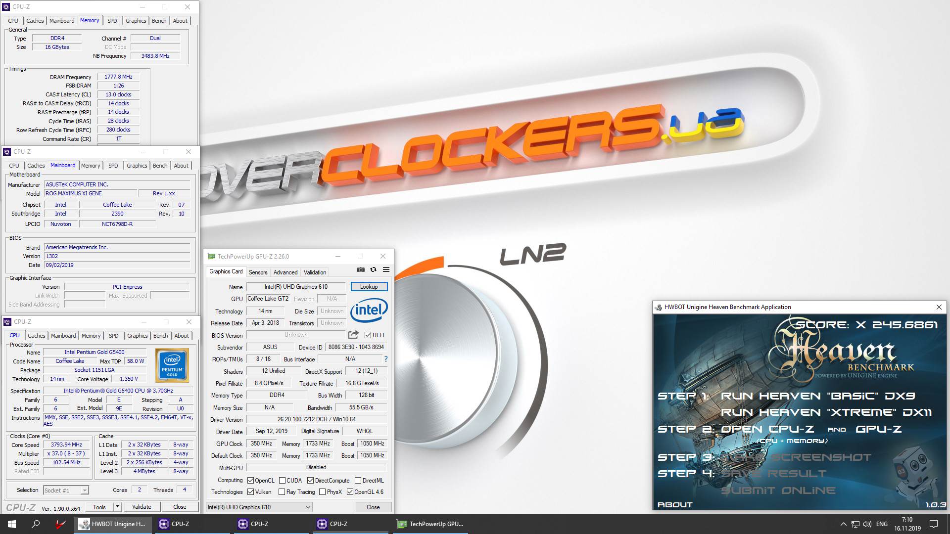The image size is (950, 534).
Task: Click the Intel Pentium Gold badge in CPU-Z
Action: coord(172,366)
